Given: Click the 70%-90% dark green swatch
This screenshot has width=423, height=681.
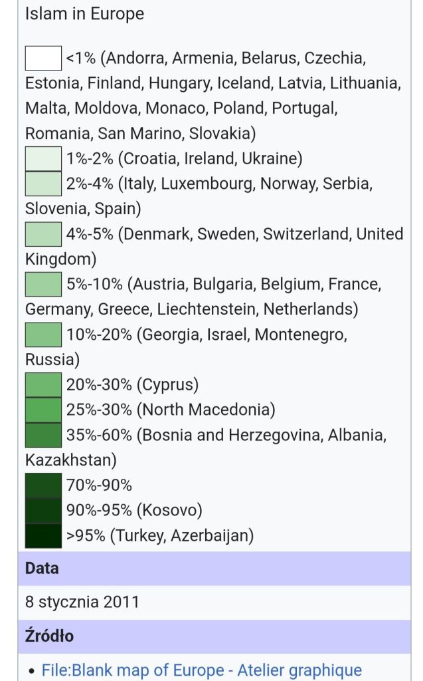Looking at the screenshot, I should click(43, 485).
